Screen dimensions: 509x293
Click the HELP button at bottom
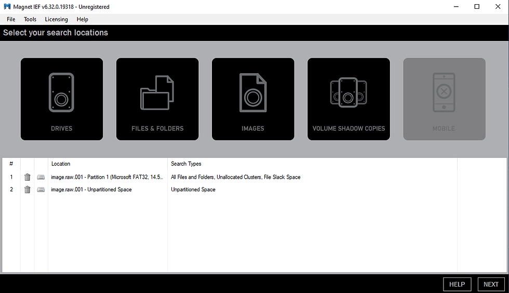(457, 284)
